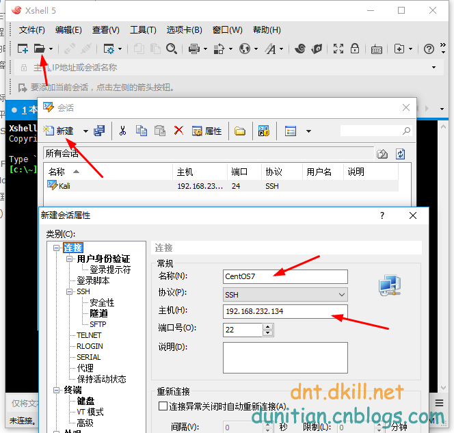Select 保持活动状态 in category tree

(x=101, y=379)
